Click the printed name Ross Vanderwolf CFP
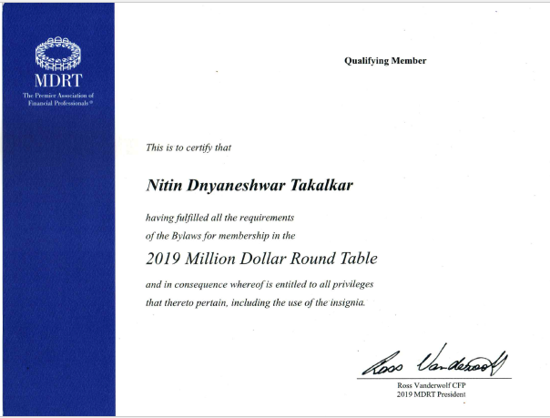Image resolution: width=550 pixels, height=418 pixels. click(431, 385)
